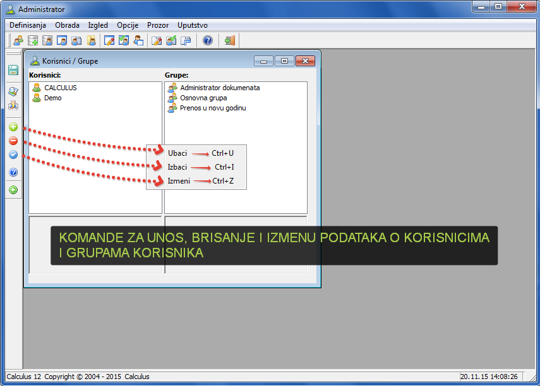Click the pencil edit window toolbar icon
This screenshot has height=386, width=540.
point(109,41)
